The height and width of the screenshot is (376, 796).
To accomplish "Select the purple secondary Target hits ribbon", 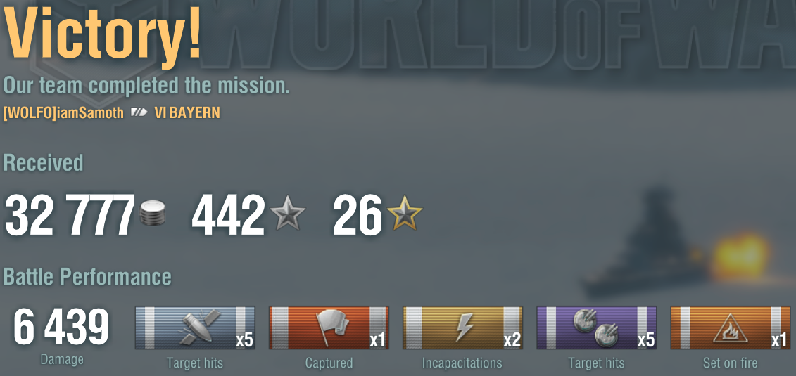I will point(597,328).
